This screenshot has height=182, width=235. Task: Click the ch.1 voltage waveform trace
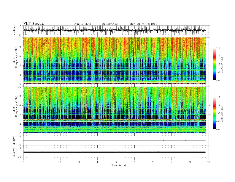[114, 30]
